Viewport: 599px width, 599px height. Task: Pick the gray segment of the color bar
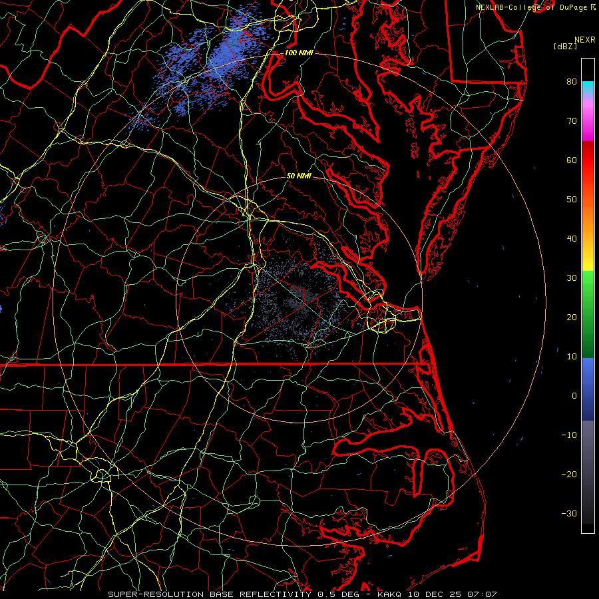[588, 472]
